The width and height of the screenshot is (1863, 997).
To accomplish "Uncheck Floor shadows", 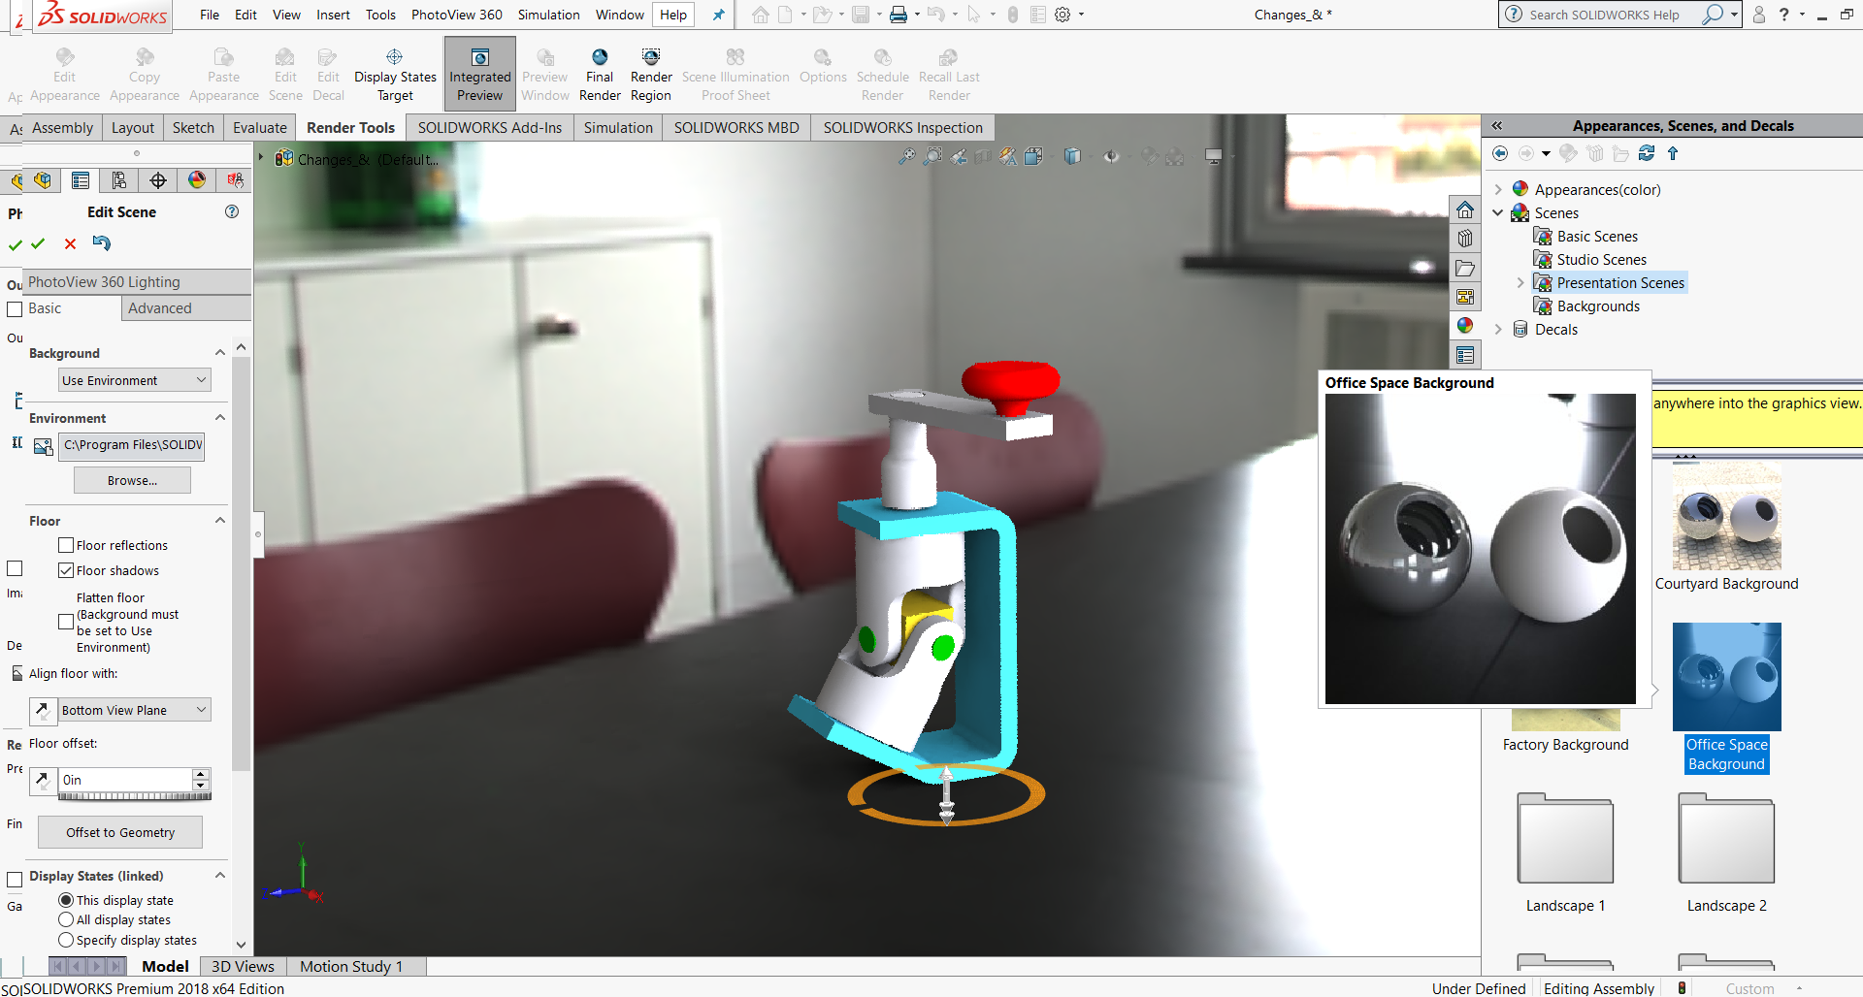I will coord(66,570).
